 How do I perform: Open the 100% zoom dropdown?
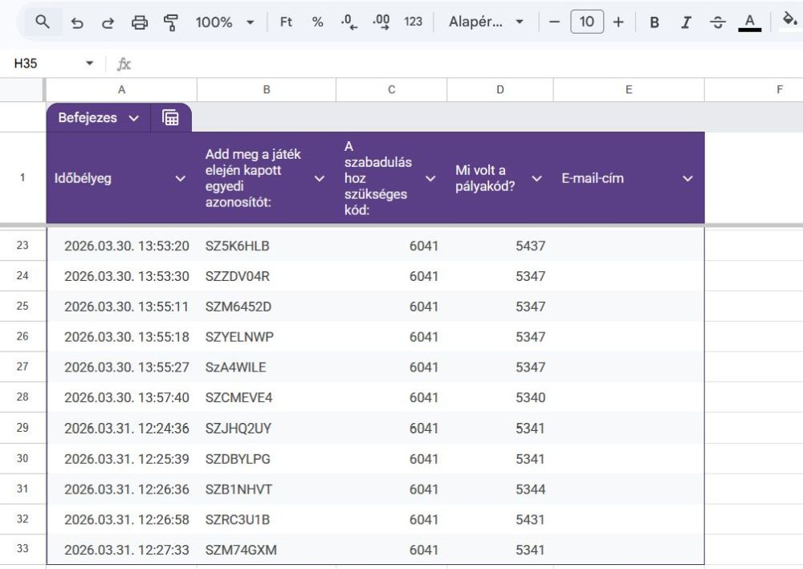click(225, 22)
